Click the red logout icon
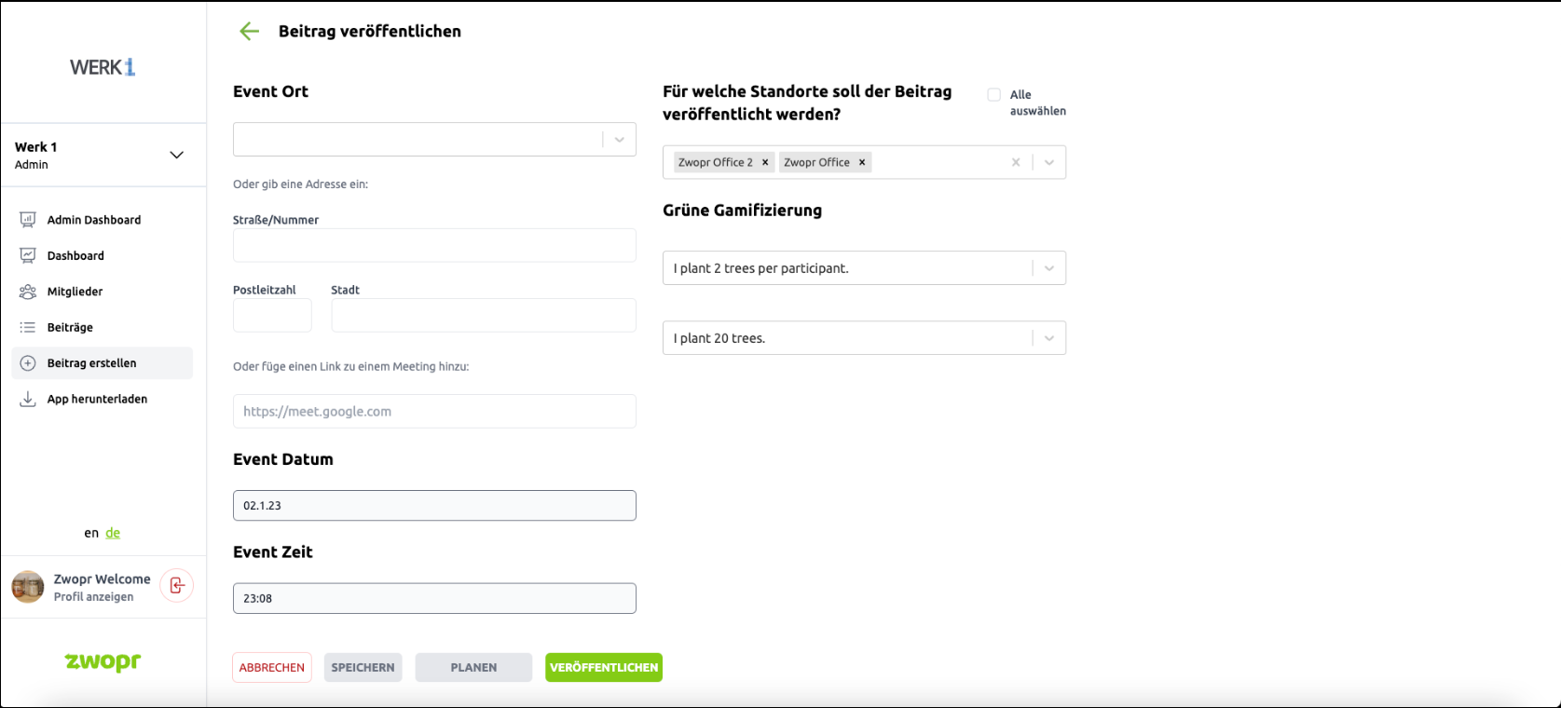 (177, 585)
